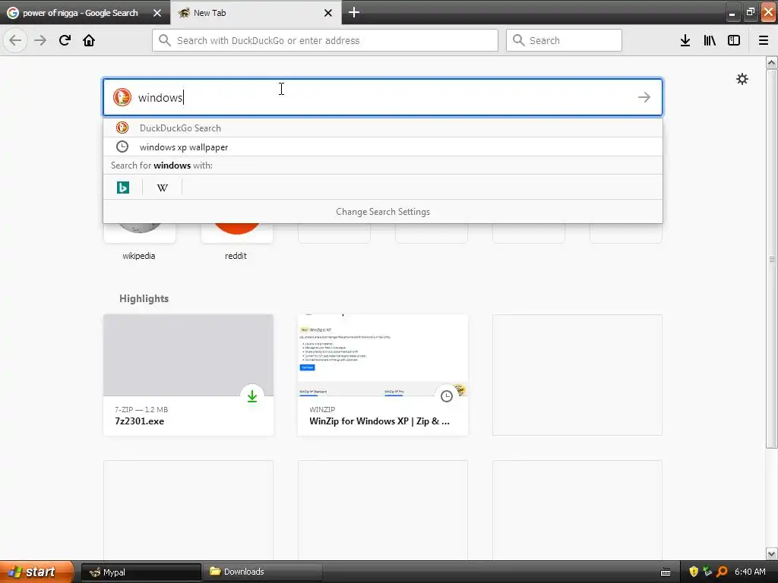778x583 pixels.
Task: Close the Google Search tab
Action: (x=157, y=13)
